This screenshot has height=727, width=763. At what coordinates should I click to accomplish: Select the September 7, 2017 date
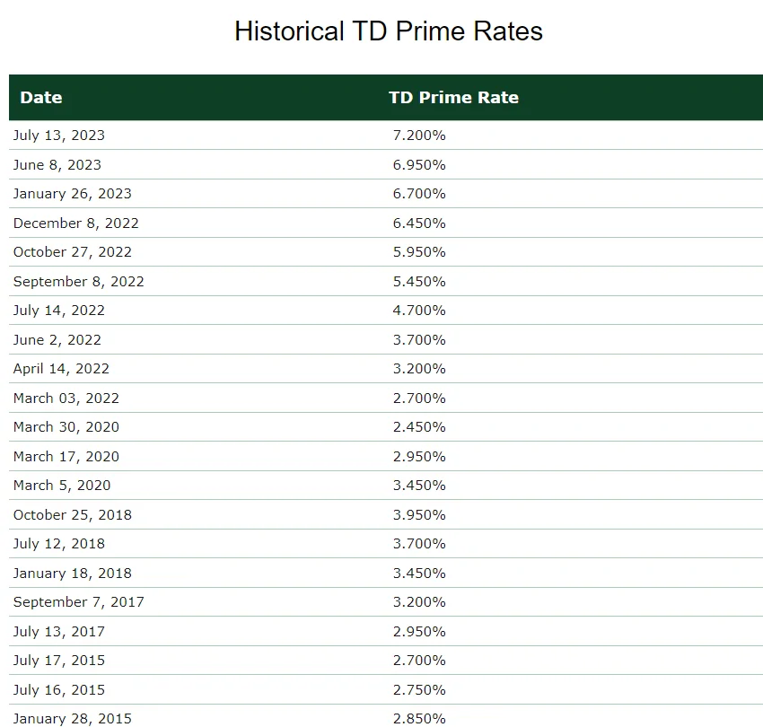click(78, 602)
